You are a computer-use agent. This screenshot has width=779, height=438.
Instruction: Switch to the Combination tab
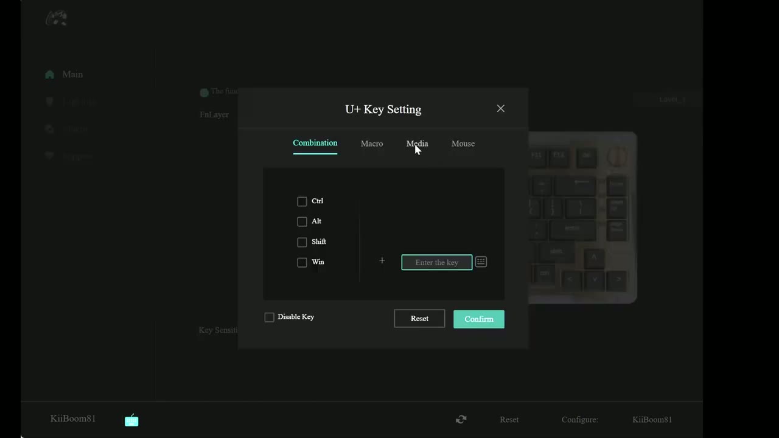point(315,143)
